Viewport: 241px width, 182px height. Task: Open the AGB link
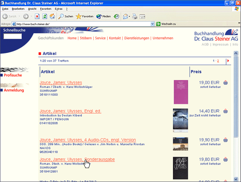pyautogui.click(x=205, y=45)
